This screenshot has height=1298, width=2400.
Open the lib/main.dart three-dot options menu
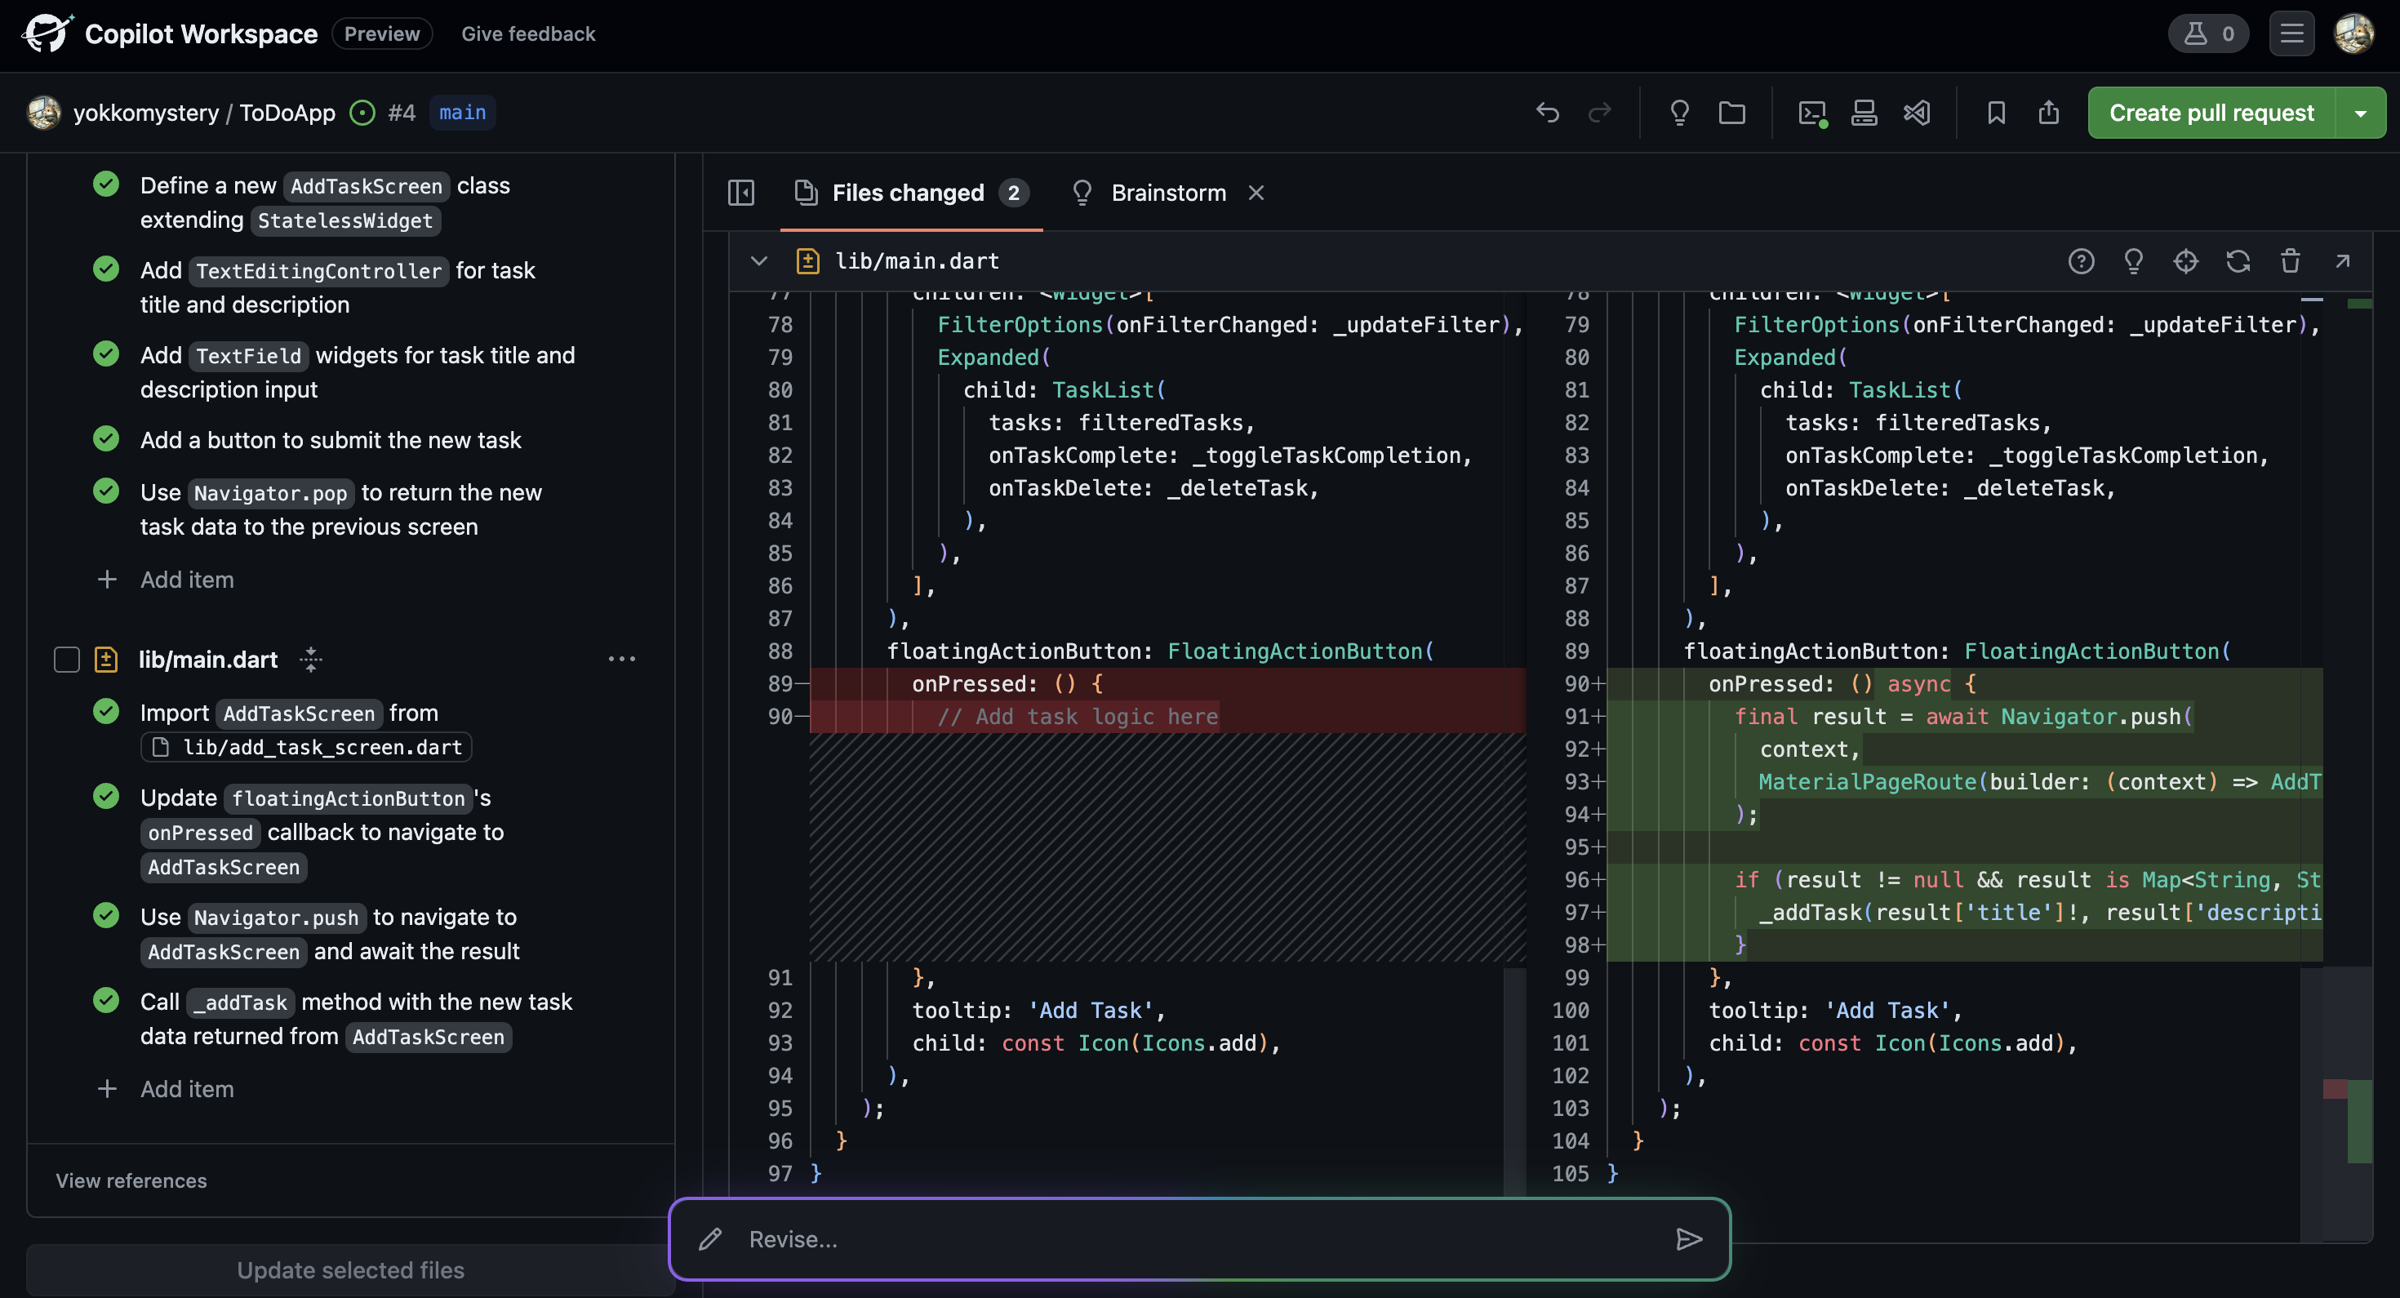pyautogui.click(x=621, y=659)
